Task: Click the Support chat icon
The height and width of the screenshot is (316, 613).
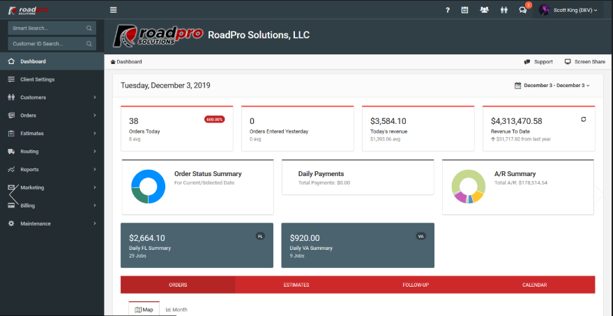Action: pos(527,62)
